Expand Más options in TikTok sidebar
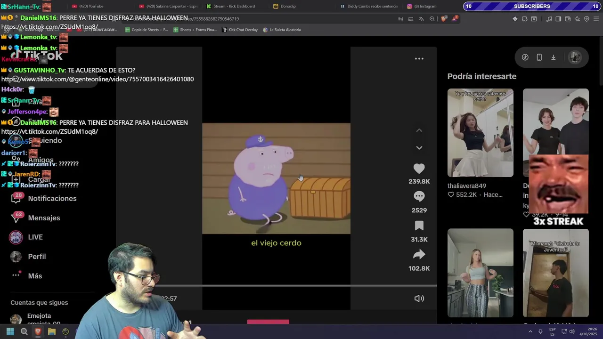The width and height of the screenshot is (603, 339). [x=35, y=275]
